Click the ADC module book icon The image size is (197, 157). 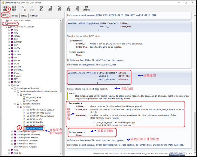click(12, 33)
